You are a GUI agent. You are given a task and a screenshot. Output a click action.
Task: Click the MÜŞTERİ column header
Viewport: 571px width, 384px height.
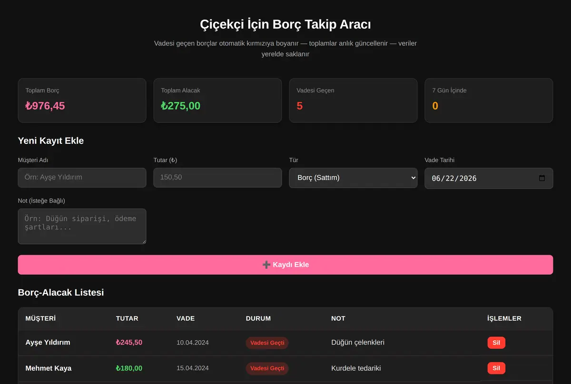point(40,318)
